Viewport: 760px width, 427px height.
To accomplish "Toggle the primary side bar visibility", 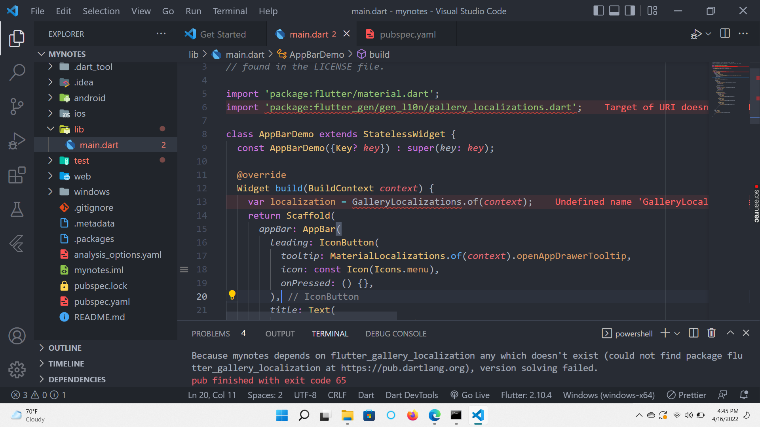I will click(598, 11).
